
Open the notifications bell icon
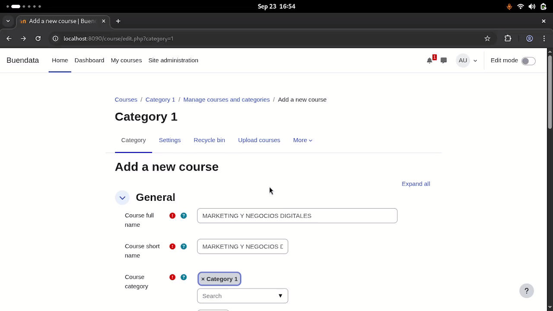429,60
